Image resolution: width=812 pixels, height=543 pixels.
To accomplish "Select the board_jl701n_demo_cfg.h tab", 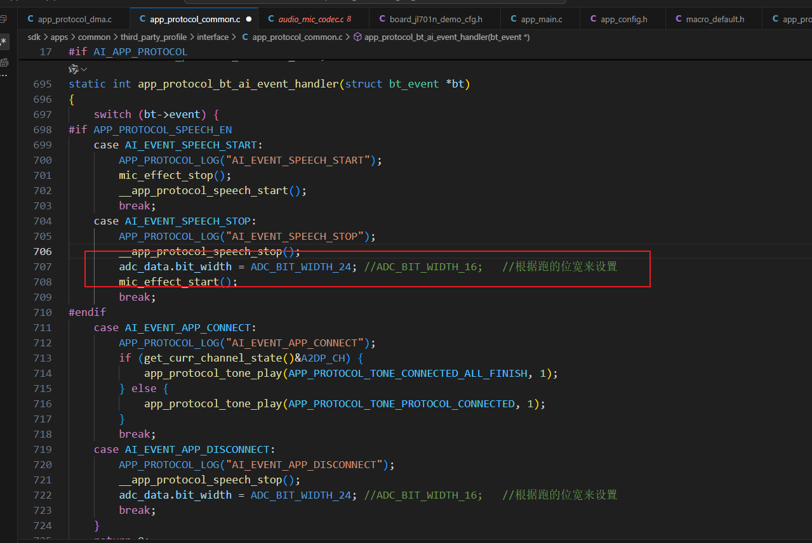I will (x=430, y=19).
